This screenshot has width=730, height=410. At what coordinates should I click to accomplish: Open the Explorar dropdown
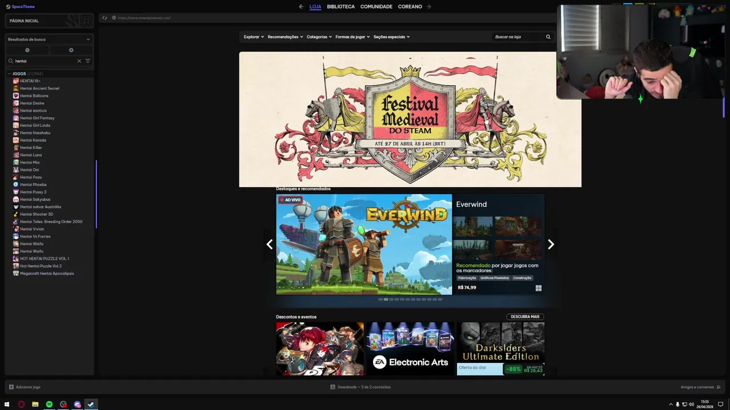254,37
